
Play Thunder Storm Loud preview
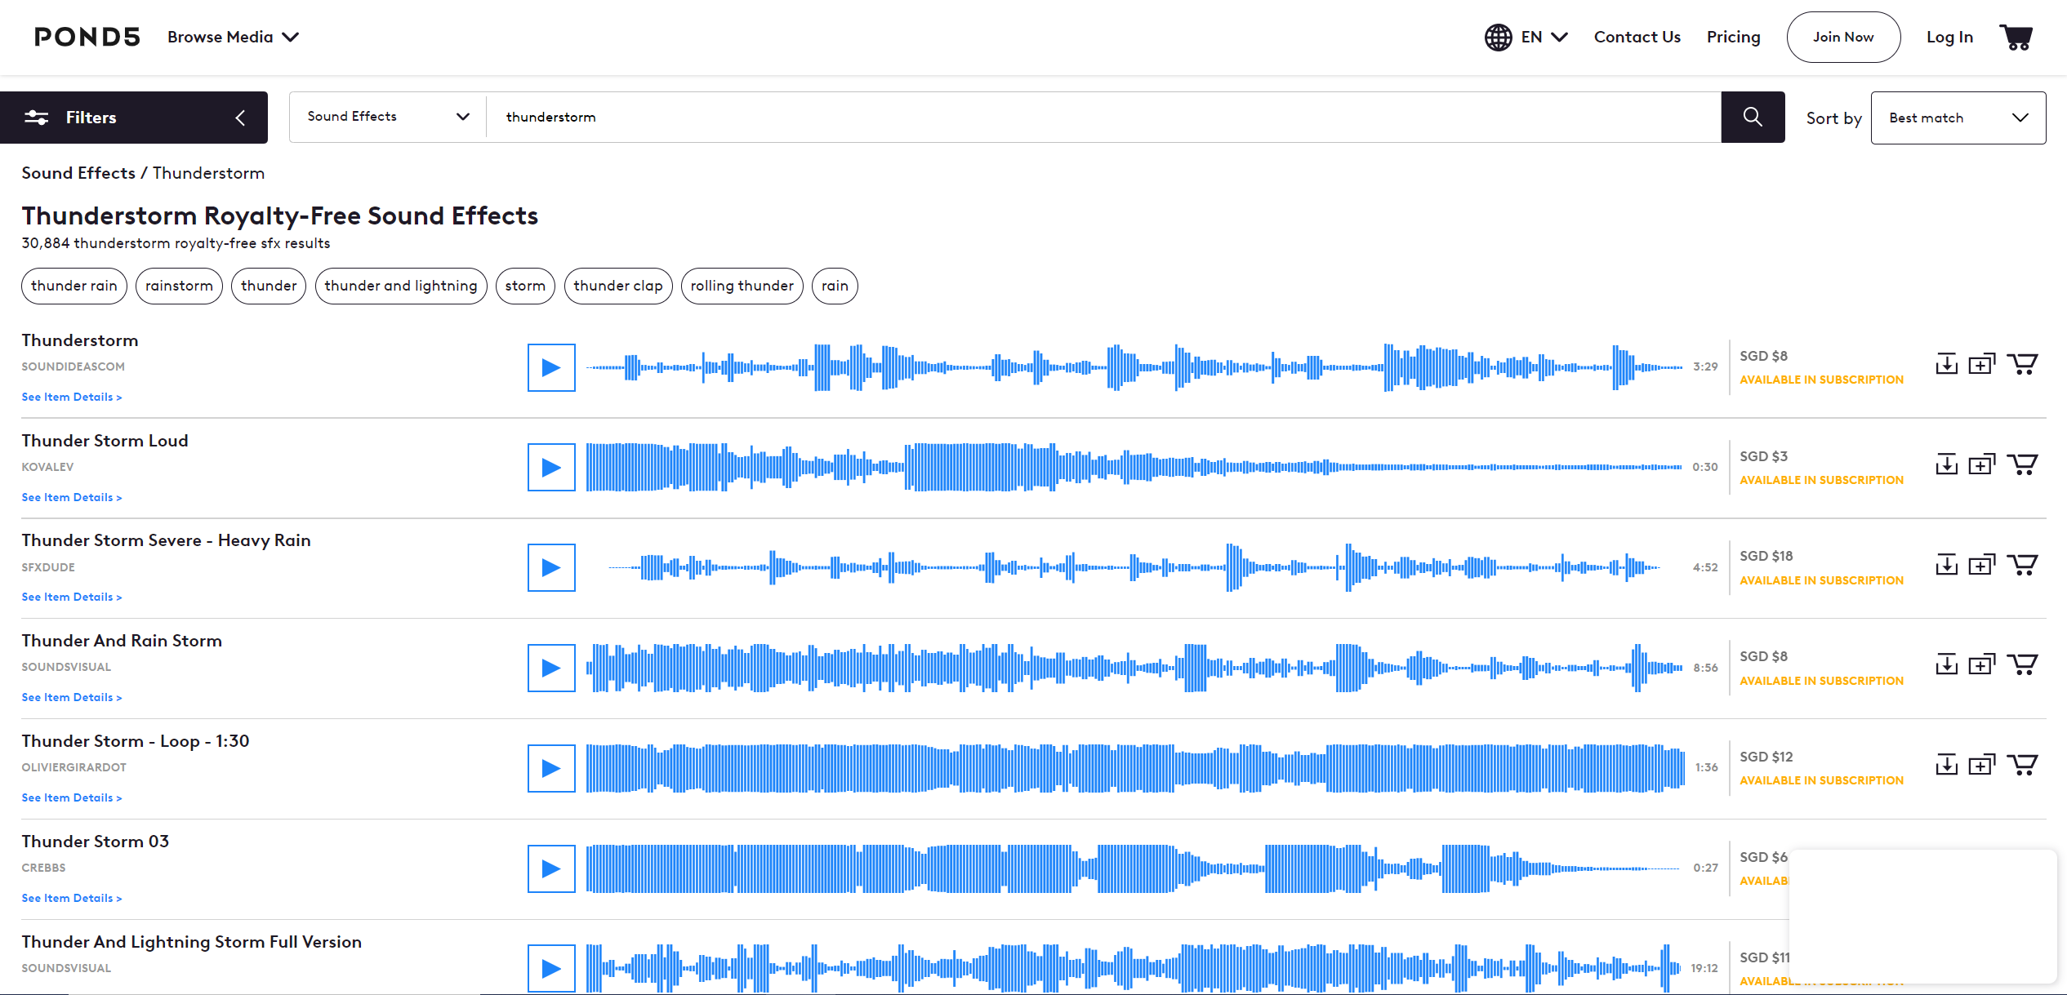[551, 468]
